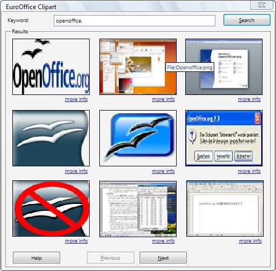The height and width of the screenshot is (271, 276).
Task: Open more info under blank Writer document
Action: click(250, 241)
